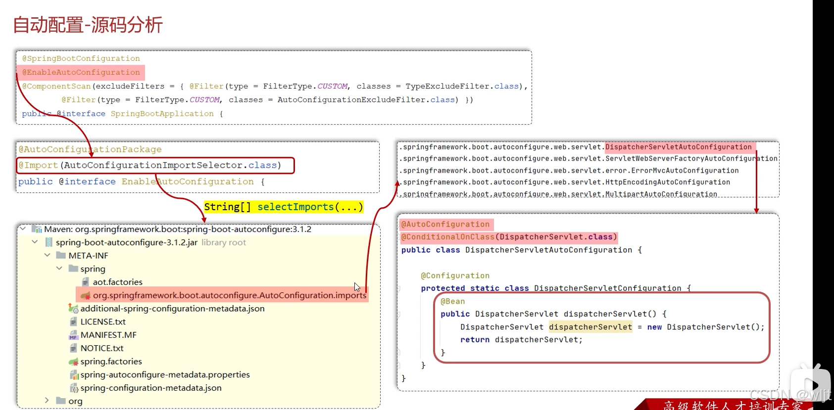Image resolution: width=834 pixels, height=410 pixels.
Task: Select spring-boot-autoconfigure-3.1.2.jar library root label
Action: 150,242
